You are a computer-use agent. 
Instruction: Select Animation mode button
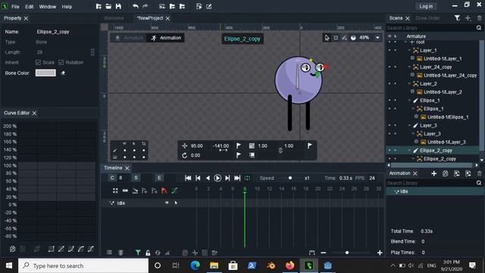(x=166, y=38)
